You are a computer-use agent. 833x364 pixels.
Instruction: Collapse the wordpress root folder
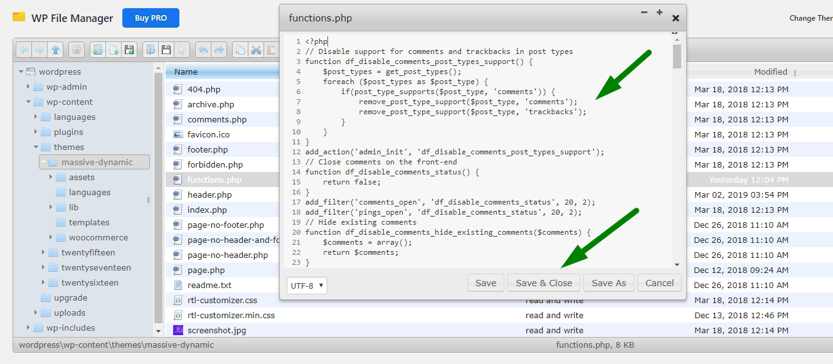click(21, 72)
